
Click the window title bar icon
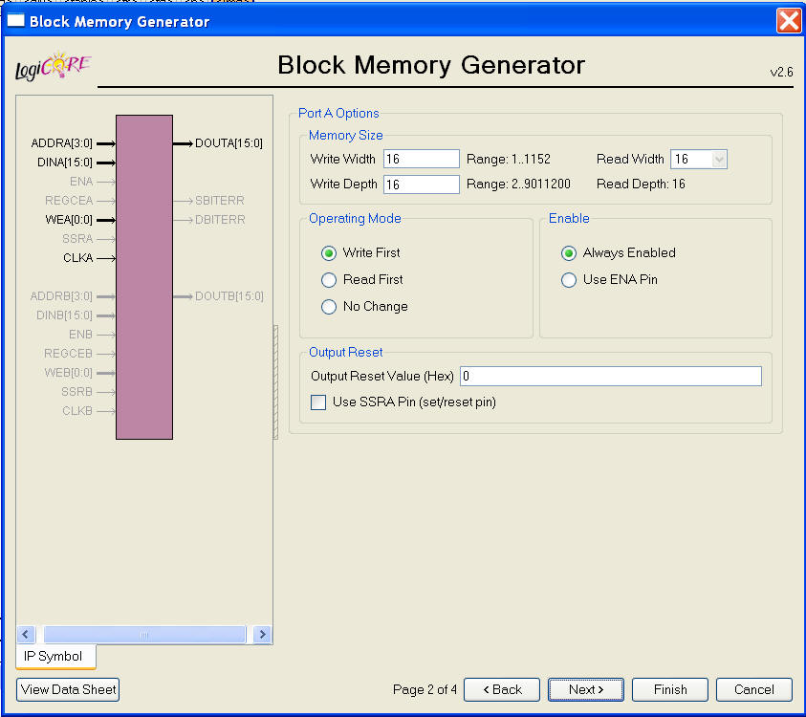(15, 20)
